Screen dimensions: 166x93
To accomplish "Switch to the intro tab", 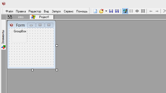I will [x=18, y=17].
